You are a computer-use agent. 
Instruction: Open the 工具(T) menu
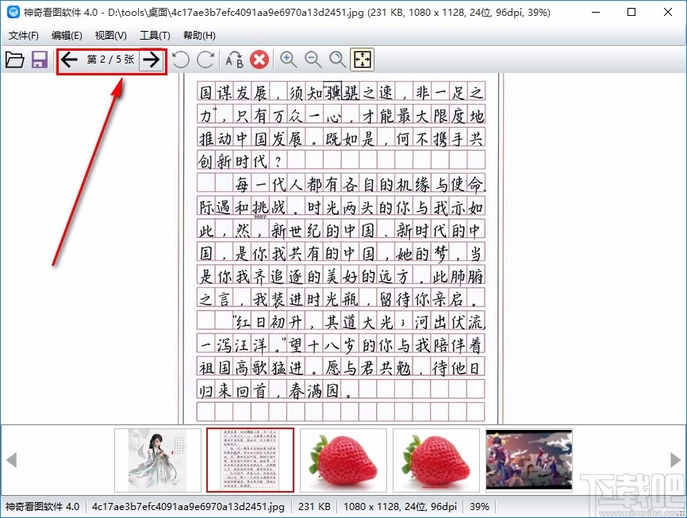click(x=155, y=36)
